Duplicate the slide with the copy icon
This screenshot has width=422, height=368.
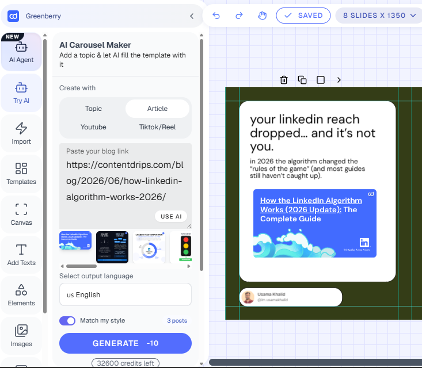pyautogui.click(x=302, y=80)
